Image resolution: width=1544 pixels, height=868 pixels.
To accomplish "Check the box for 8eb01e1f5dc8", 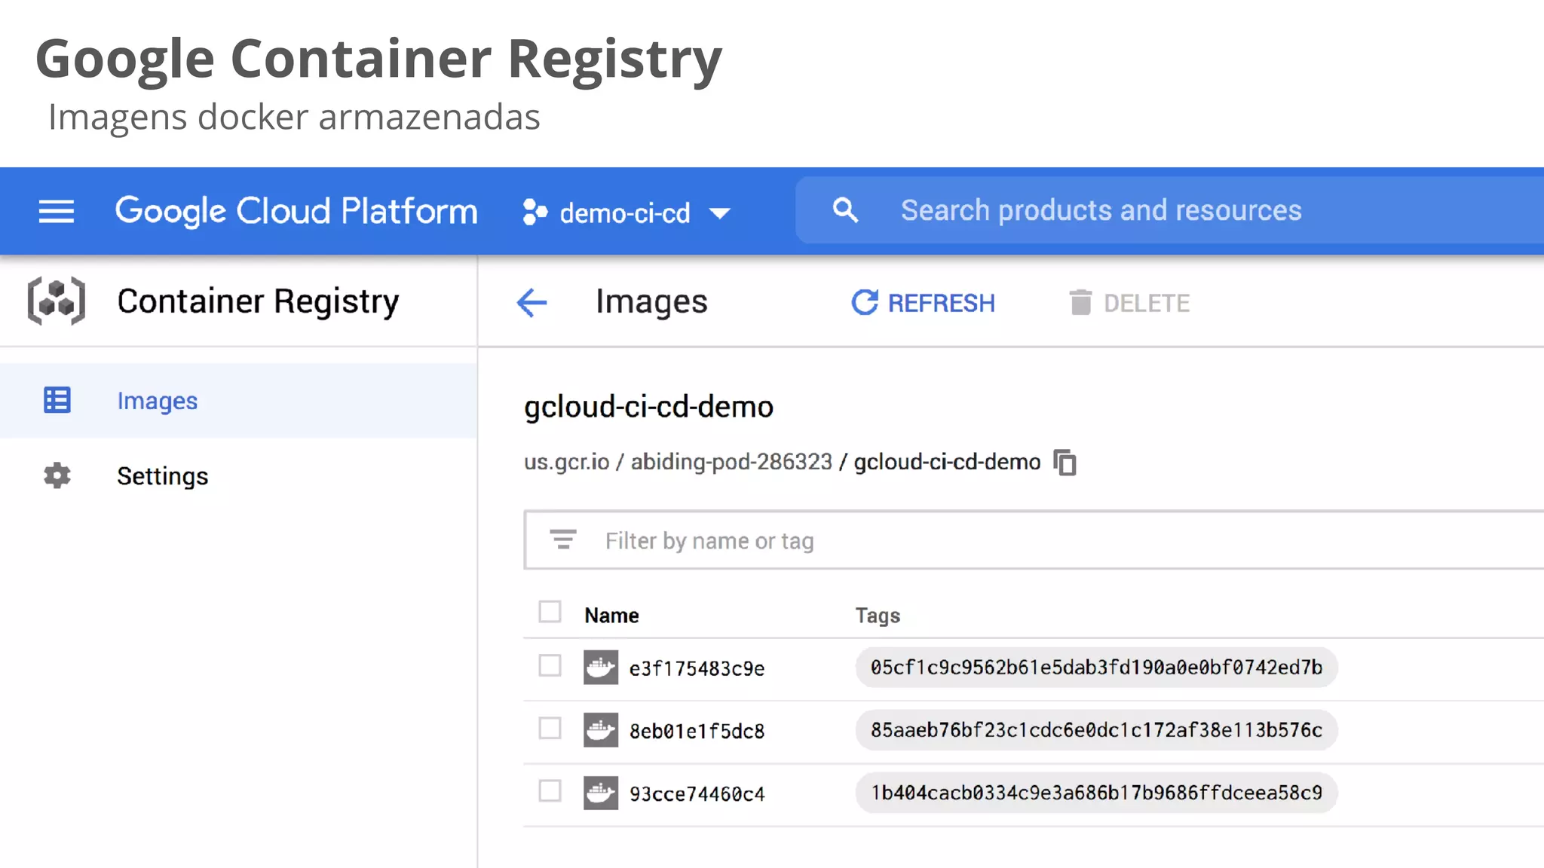I will [550, 729].
